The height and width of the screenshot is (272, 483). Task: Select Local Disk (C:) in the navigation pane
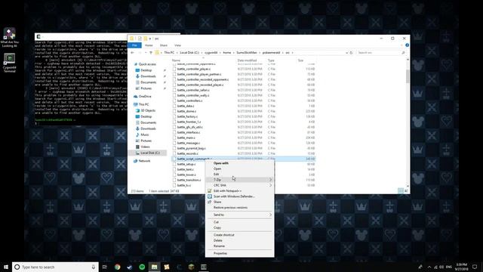150,153
